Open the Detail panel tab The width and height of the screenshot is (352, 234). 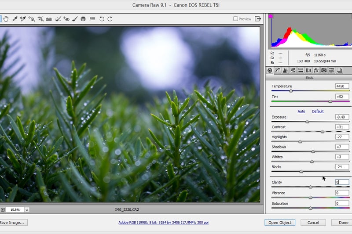tap(285, 70)
